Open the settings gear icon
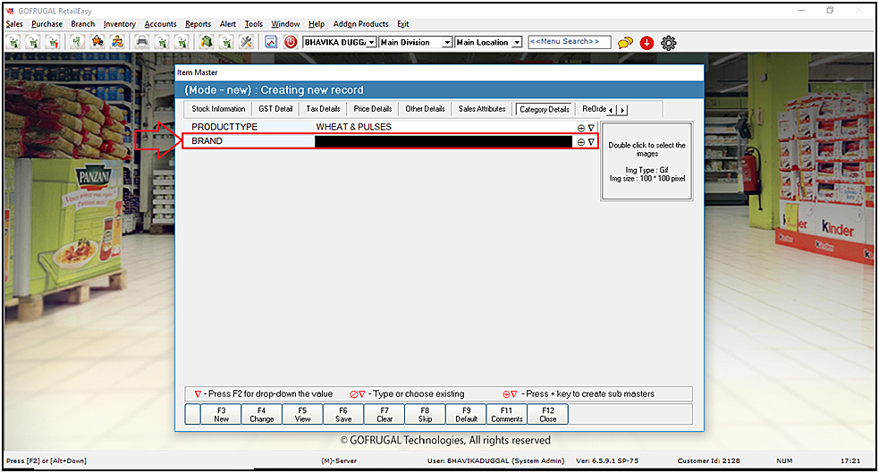The width and height of the screenshot is (879, 473). click(x=668, y=43)
